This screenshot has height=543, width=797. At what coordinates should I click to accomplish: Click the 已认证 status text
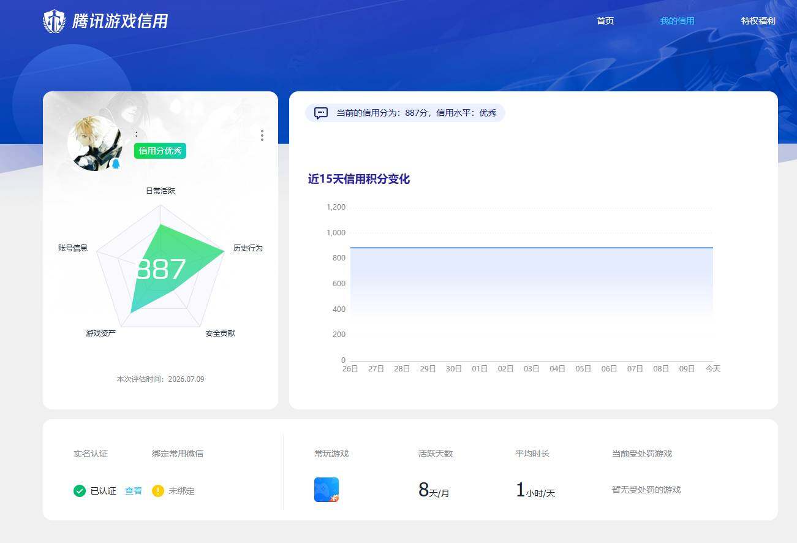pyautogui.click(x=104, y=491)
